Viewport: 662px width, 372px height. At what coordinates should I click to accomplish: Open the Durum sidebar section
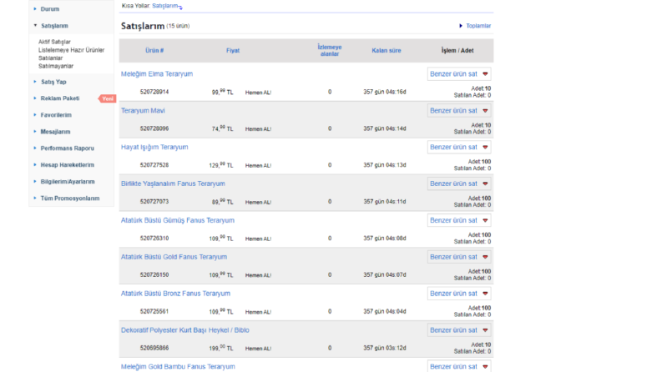50,9
